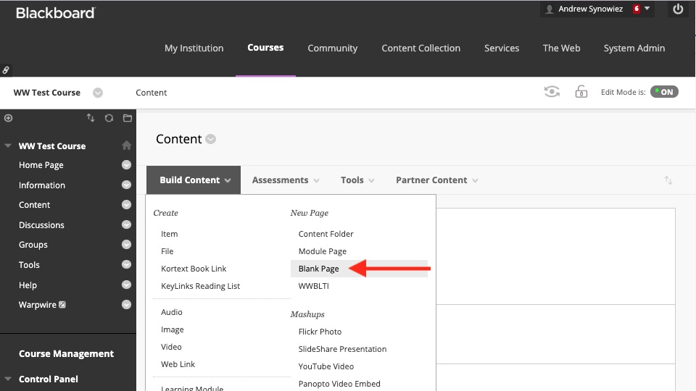Collapse the WW Test Course menu triangle
The width and height of the screenshot is (696, 391).
(7, 146)
